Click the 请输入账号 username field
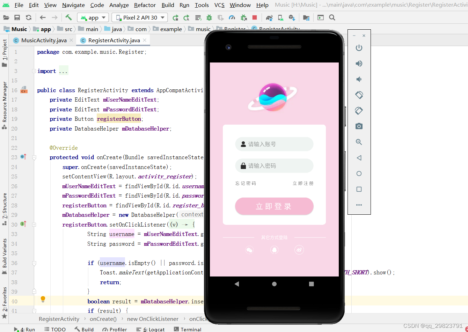 (x=274, y=144)
